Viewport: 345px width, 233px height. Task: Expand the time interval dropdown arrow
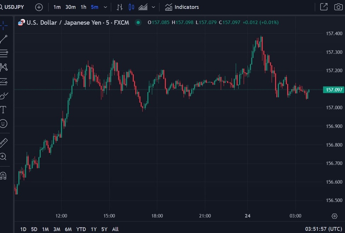click(x=105, y=7)
